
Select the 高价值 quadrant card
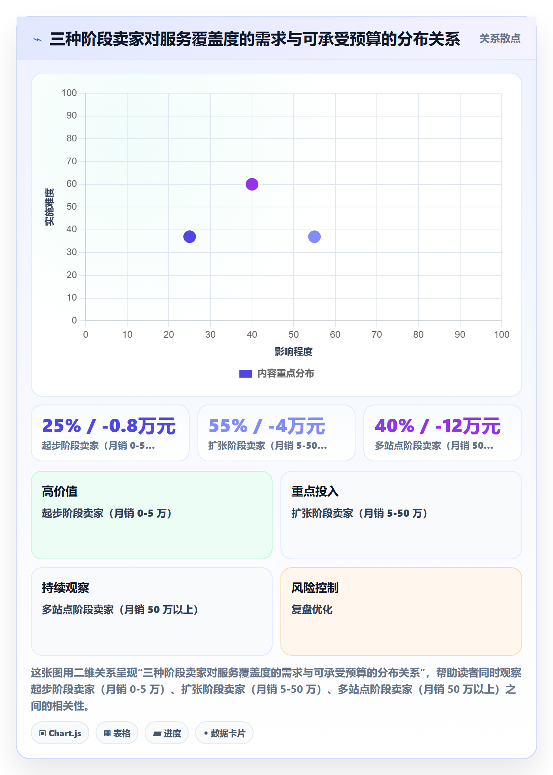152,515
